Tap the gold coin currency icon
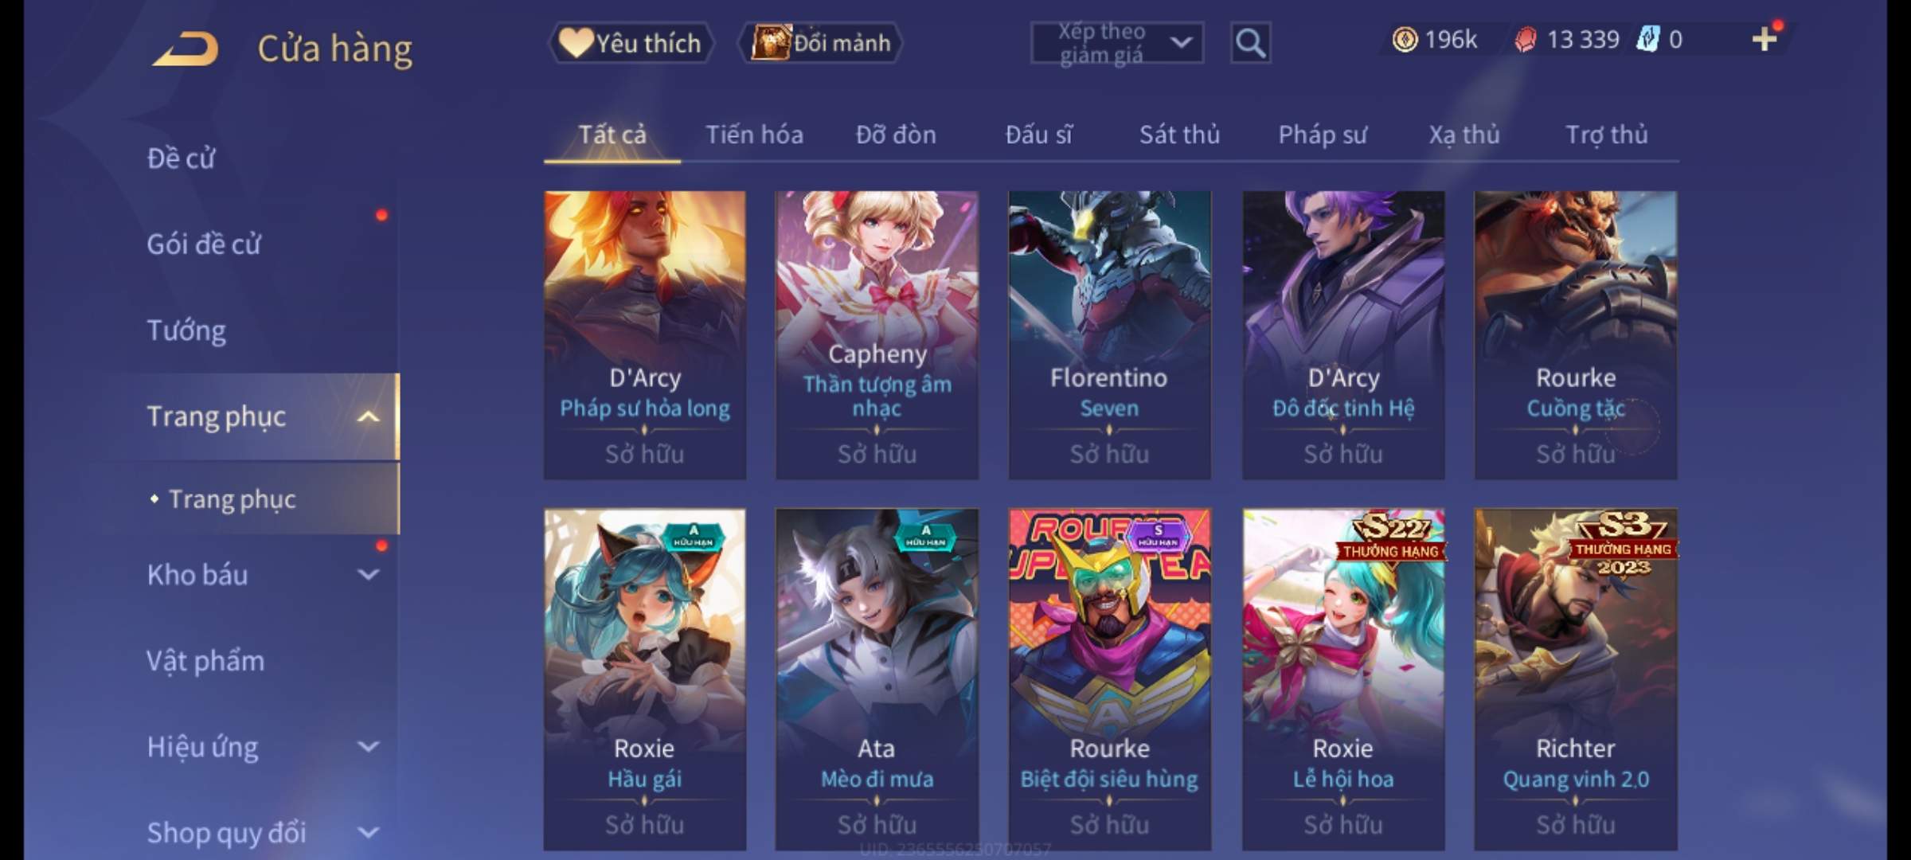 click(1405, 39)
